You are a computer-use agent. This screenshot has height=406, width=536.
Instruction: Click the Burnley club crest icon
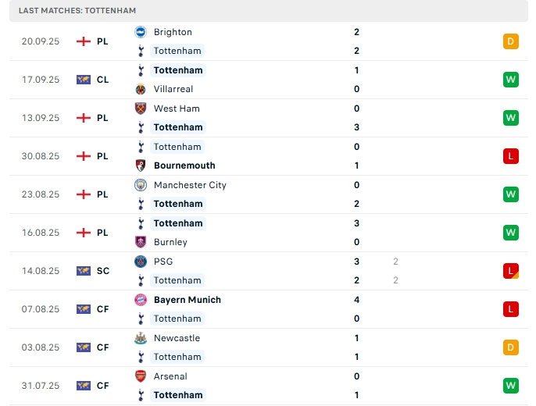(x=141, y=242)
